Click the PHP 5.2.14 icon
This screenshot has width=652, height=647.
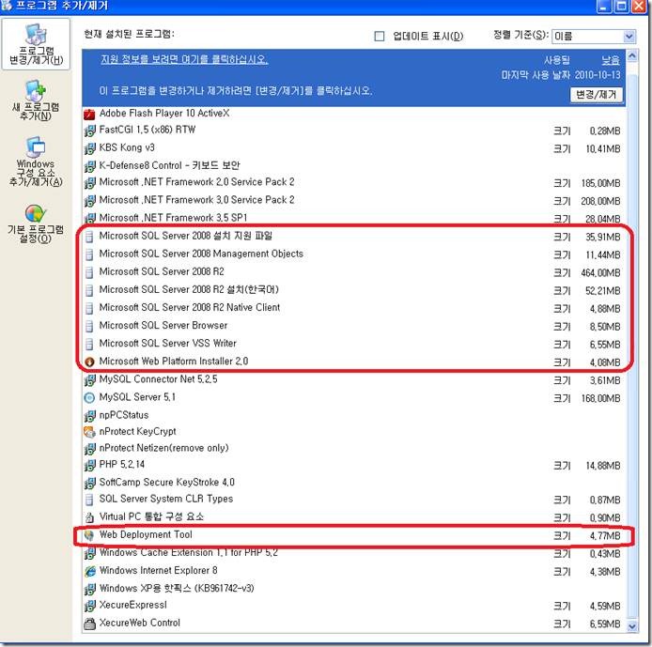[89, 466]
